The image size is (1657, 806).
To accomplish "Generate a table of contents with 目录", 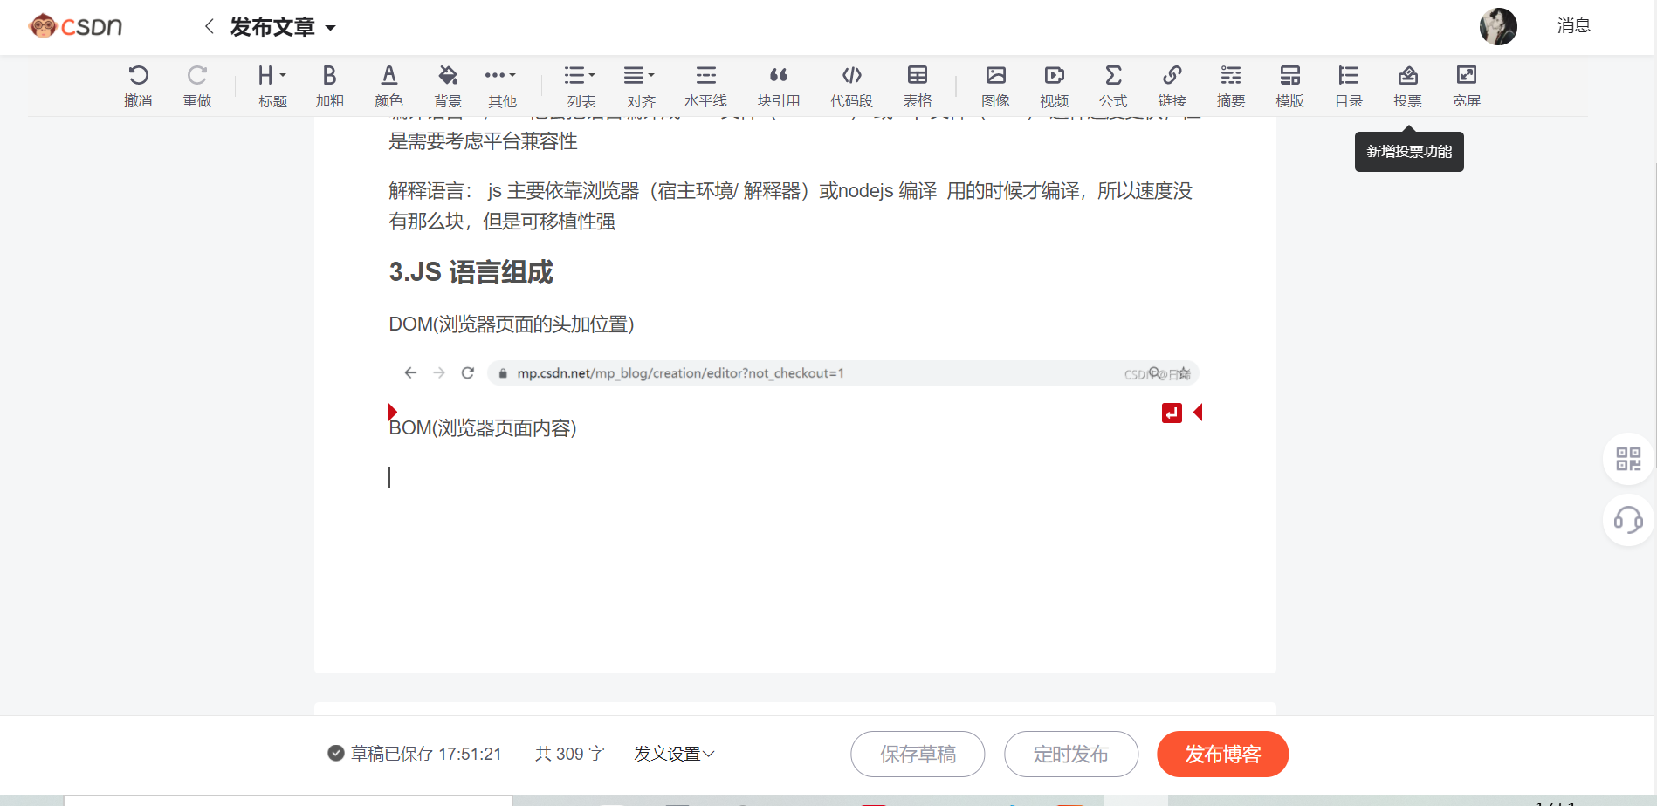I will tap(1349, 85).
